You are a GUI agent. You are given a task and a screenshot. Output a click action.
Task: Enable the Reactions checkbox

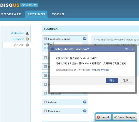coord(45,111)
